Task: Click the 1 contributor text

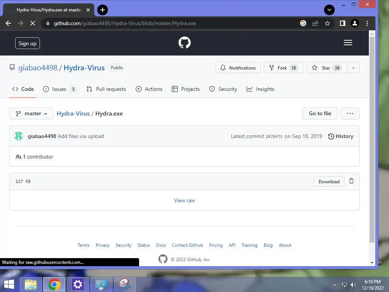Action: click(35, 157)
